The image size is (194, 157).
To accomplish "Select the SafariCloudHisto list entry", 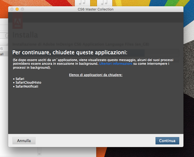I will click(x=28, y=83).
